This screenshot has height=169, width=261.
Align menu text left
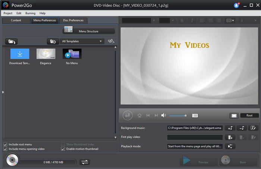pos(202,21)
